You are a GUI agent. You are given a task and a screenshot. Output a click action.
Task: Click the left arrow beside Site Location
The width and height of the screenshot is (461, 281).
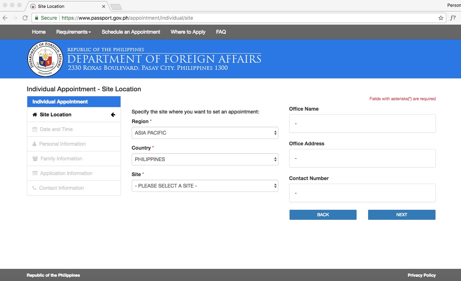[x=113, y=115]
